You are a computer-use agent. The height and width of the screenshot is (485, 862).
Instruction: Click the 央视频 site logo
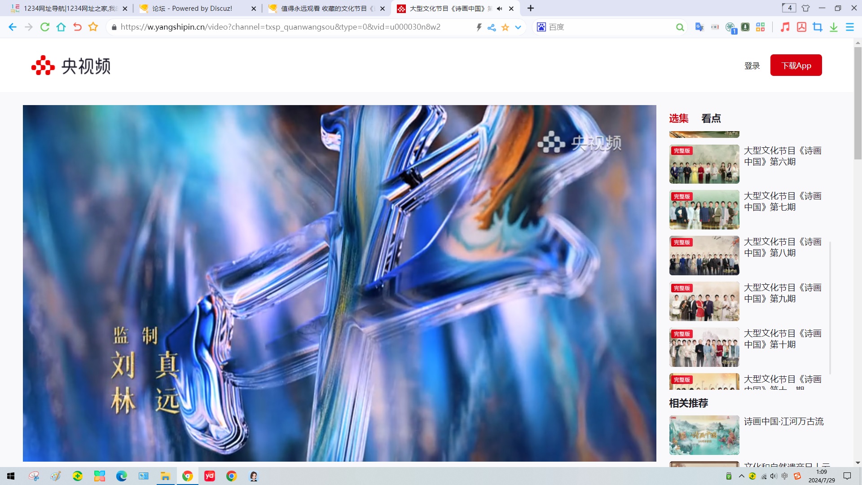71,66
